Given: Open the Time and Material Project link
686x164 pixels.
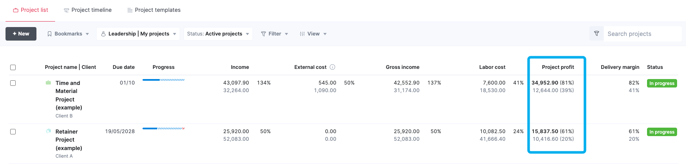Looking at the screenshot, I should (x=69, y=95).
